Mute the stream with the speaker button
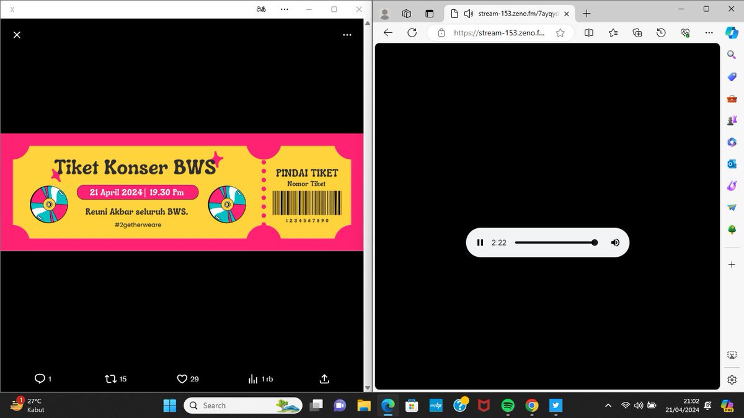This screenshot has height=418, width=744. (615, 242)
